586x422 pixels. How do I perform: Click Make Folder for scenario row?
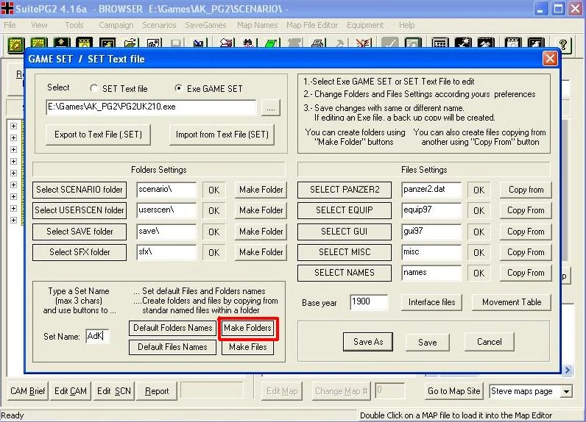pos(261,190)
